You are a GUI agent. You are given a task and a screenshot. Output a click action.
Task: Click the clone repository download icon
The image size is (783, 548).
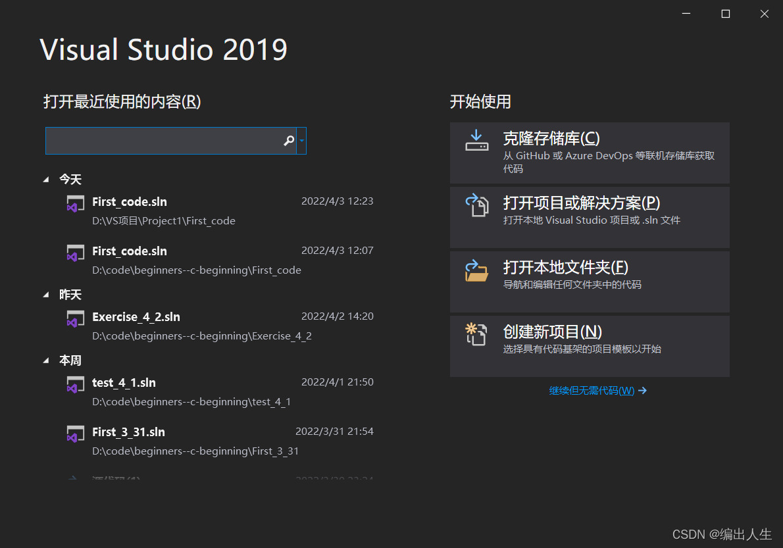click(x=477, y=140)
